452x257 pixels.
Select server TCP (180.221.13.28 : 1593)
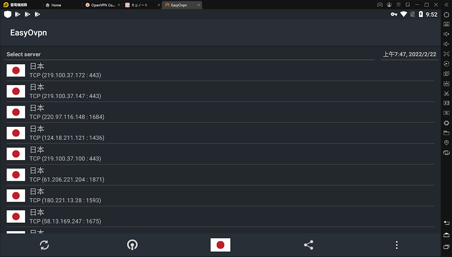point(221,196)
